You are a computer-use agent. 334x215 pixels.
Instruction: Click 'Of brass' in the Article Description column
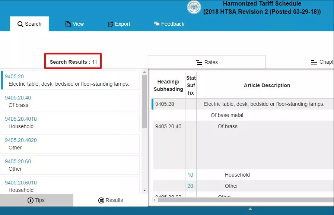[228, 126]
